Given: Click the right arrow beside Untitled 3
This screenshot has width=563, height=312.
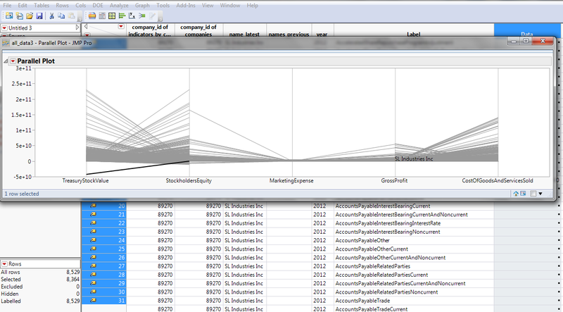Looking at the screenshot, I should pyautogui.click(x=77, y=27).
